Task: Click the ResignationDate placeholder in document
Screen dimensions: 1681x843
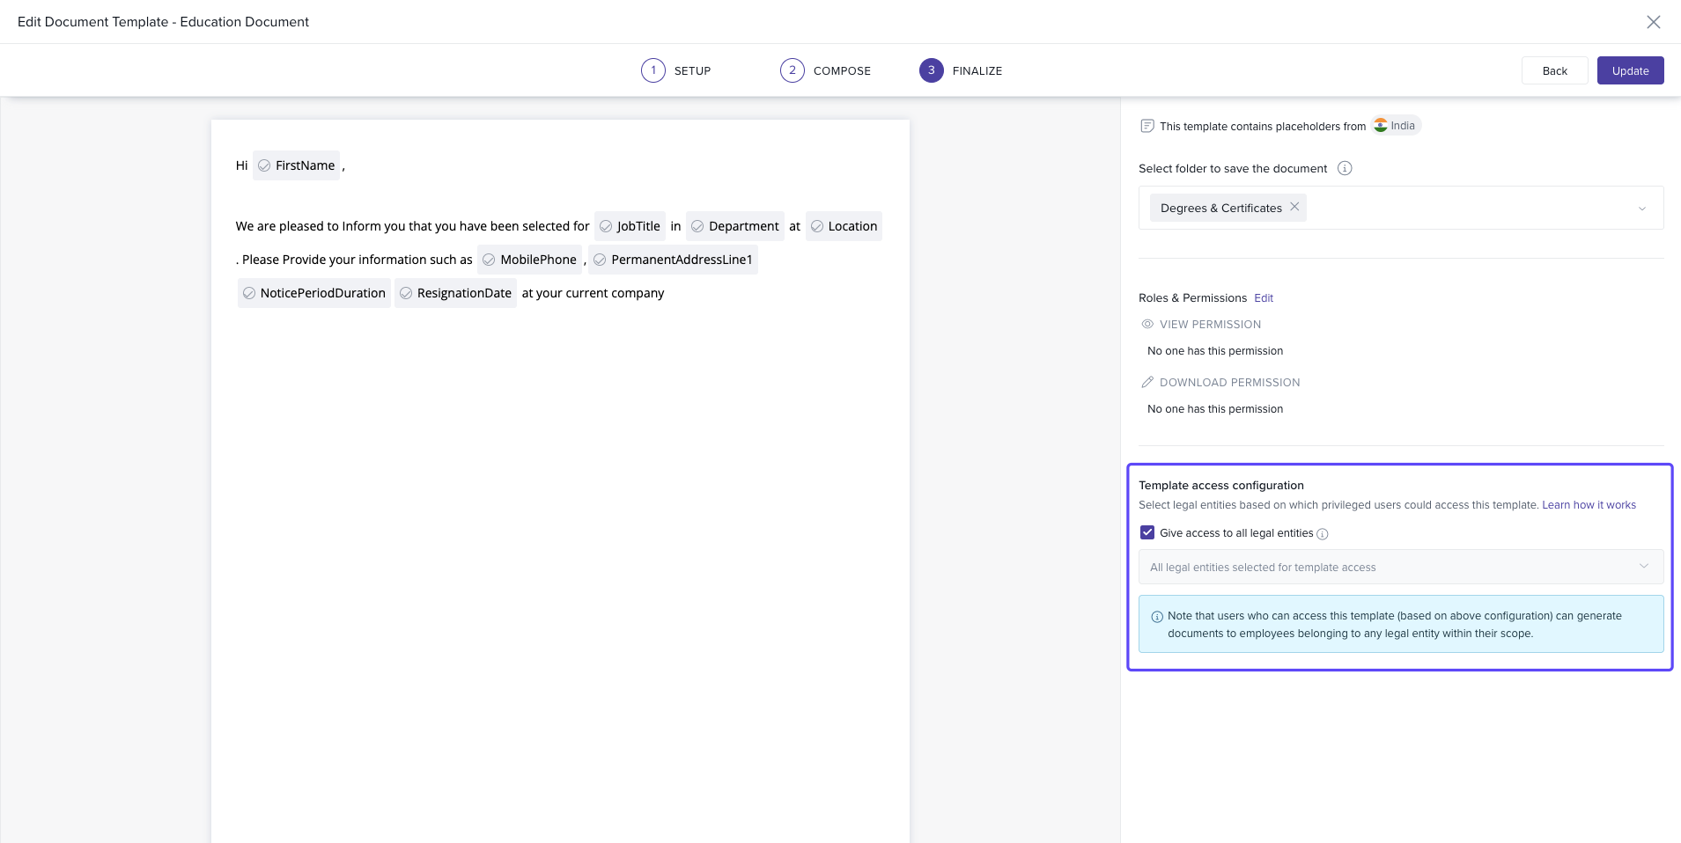Action: (455, 293)
